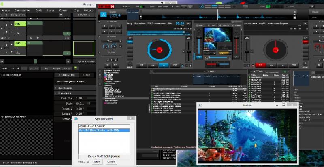The width and height of the screenshot is (324, 167).
Task: Click the red highlighted right deck button
Action: pyautogui.click(x=305, y=42)
